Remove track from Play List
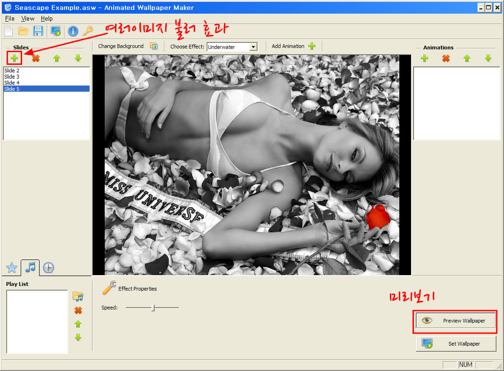Screen dimensions: 504x371 pyautogui.click(x=78, y=311)
